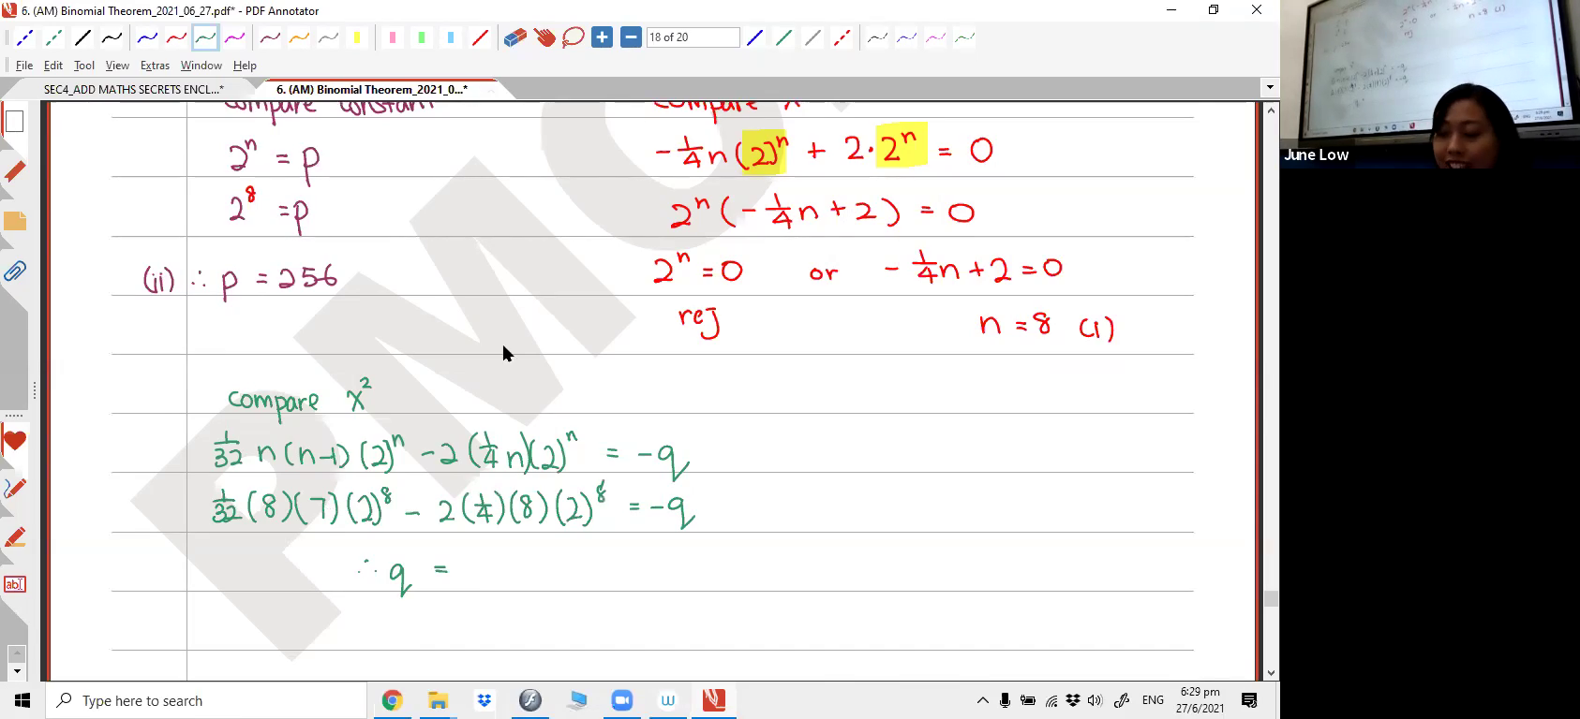The height and width of the screenshot is (719, 1580).
Task: Click the Windows Start button
Action: [22, 700]
